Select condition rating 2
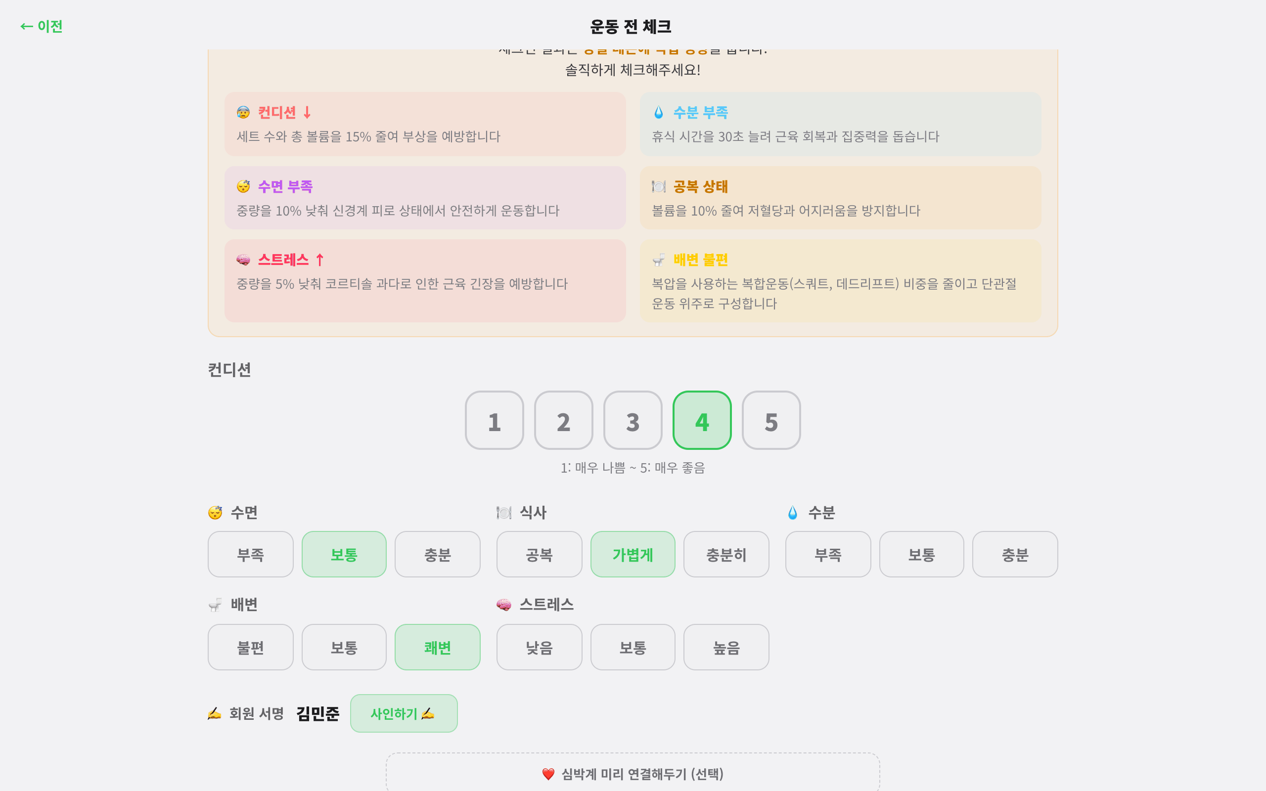 coord(563,420)
